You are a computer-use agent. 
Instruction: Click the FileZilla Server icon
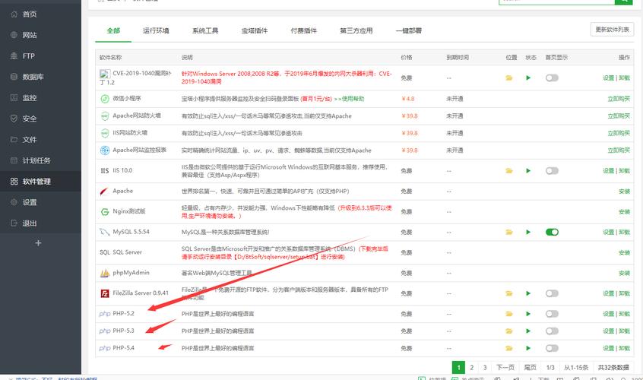click(x=105, y=293)
